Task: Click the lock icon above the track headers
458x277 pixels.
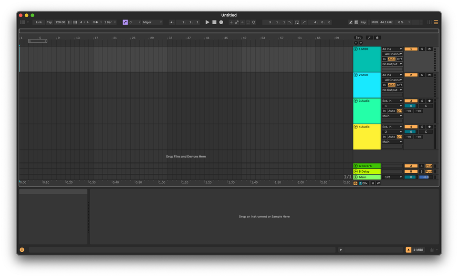Action: (377, 38)
